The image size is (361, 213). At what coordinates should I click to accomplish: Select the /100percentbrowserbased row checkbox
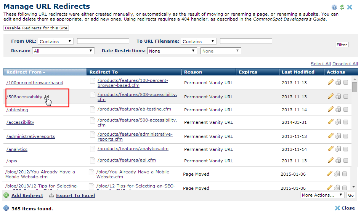[345, 82]
